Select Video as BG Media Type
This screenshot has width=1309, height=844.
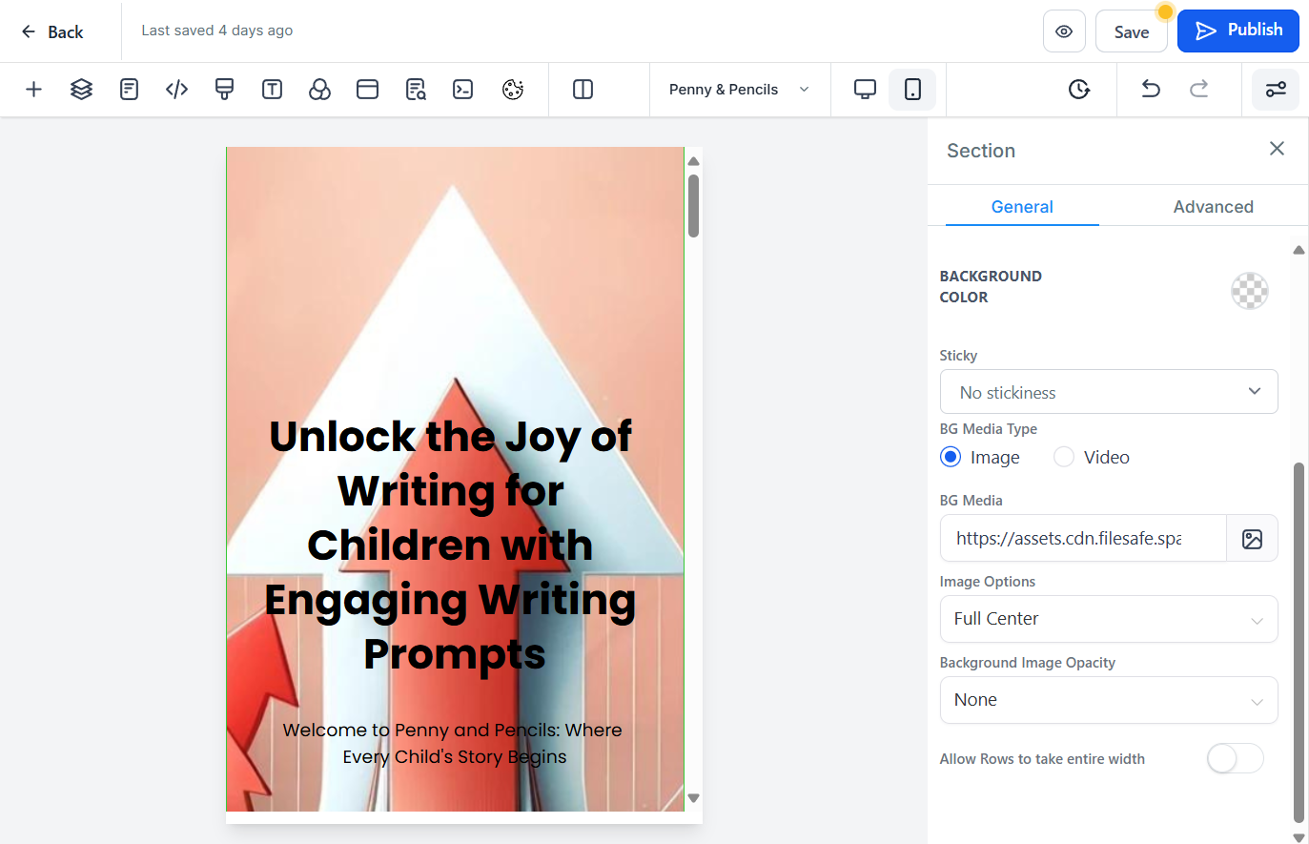[1064, 457]
